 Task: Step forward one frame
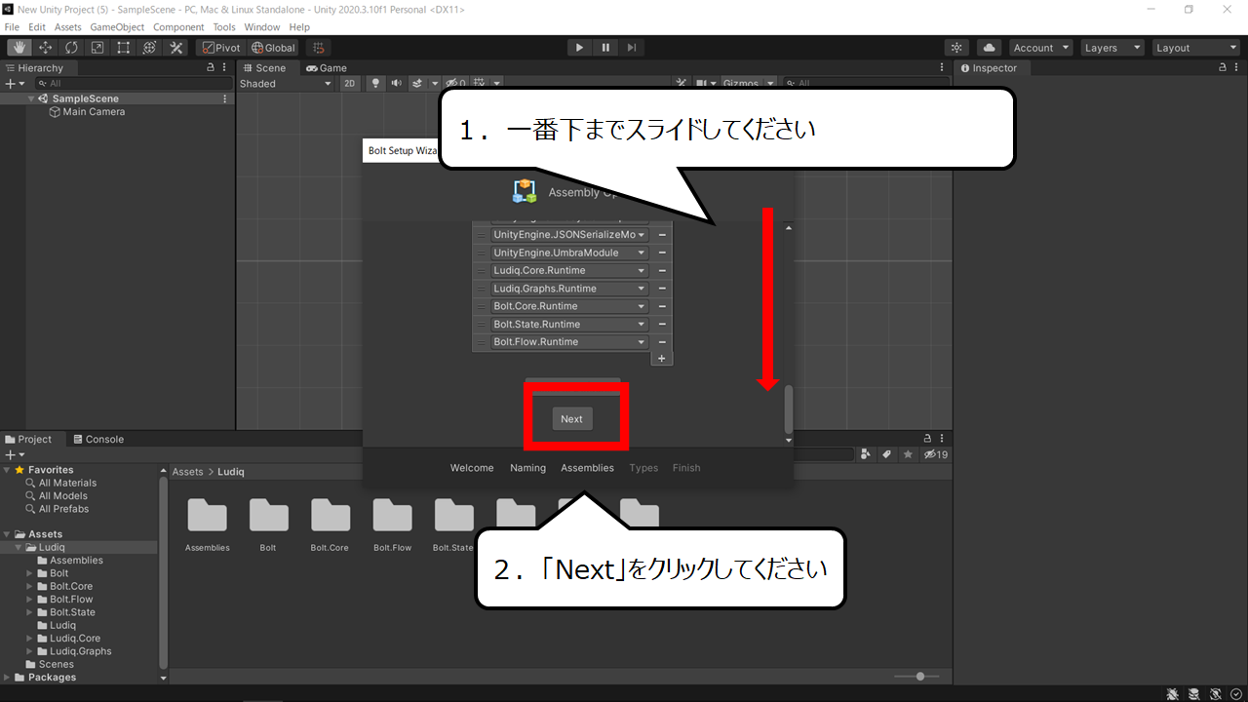pyautogui.click(x=632, y=47)
